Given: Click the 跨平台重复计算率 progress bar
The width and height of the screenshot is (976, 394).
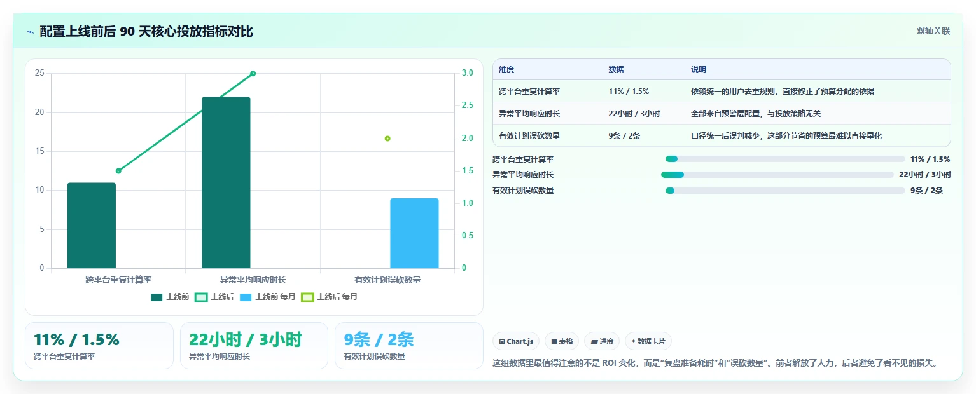Looking at the screenshot, I should pyautogui.click(x=785, y=159).
